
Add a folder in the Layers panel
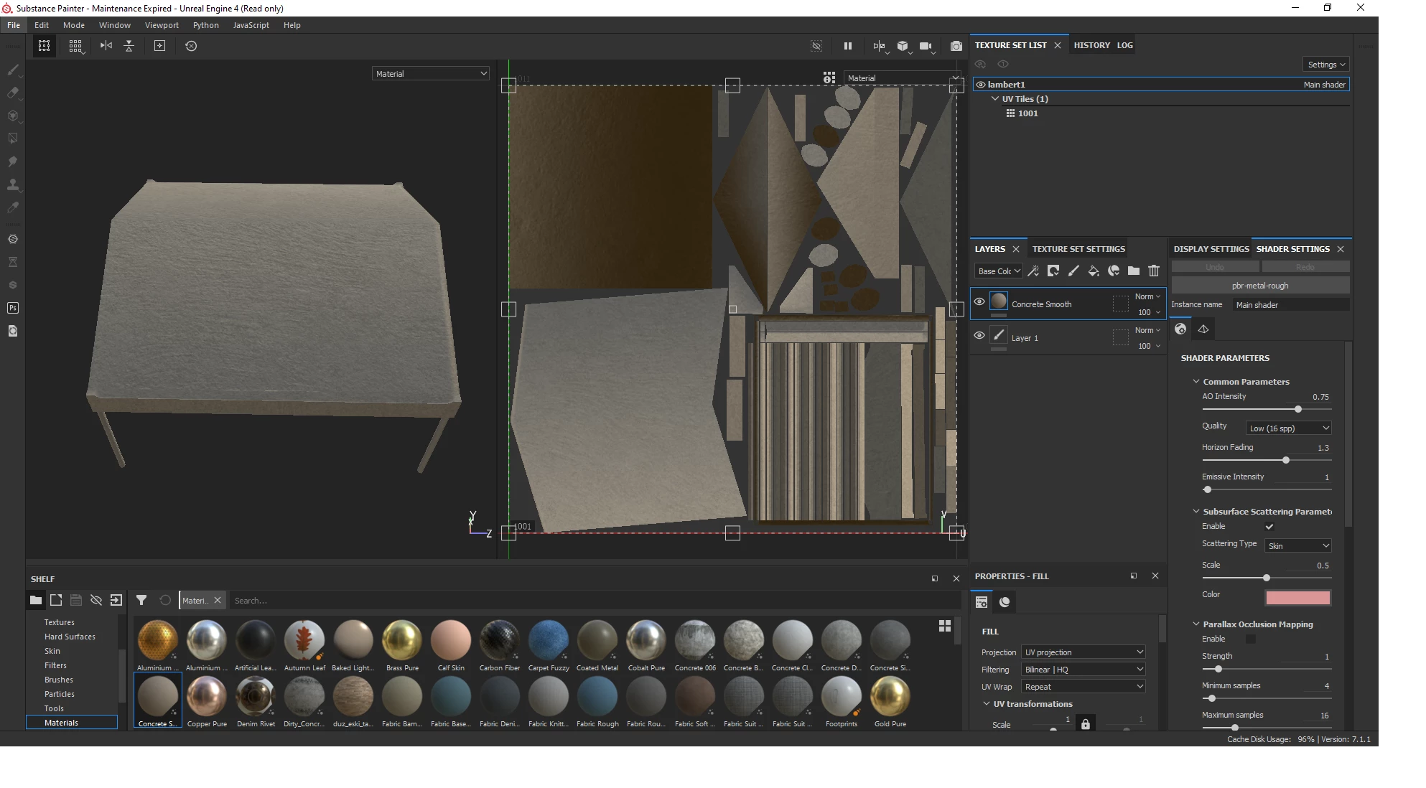click(1134, 271)
